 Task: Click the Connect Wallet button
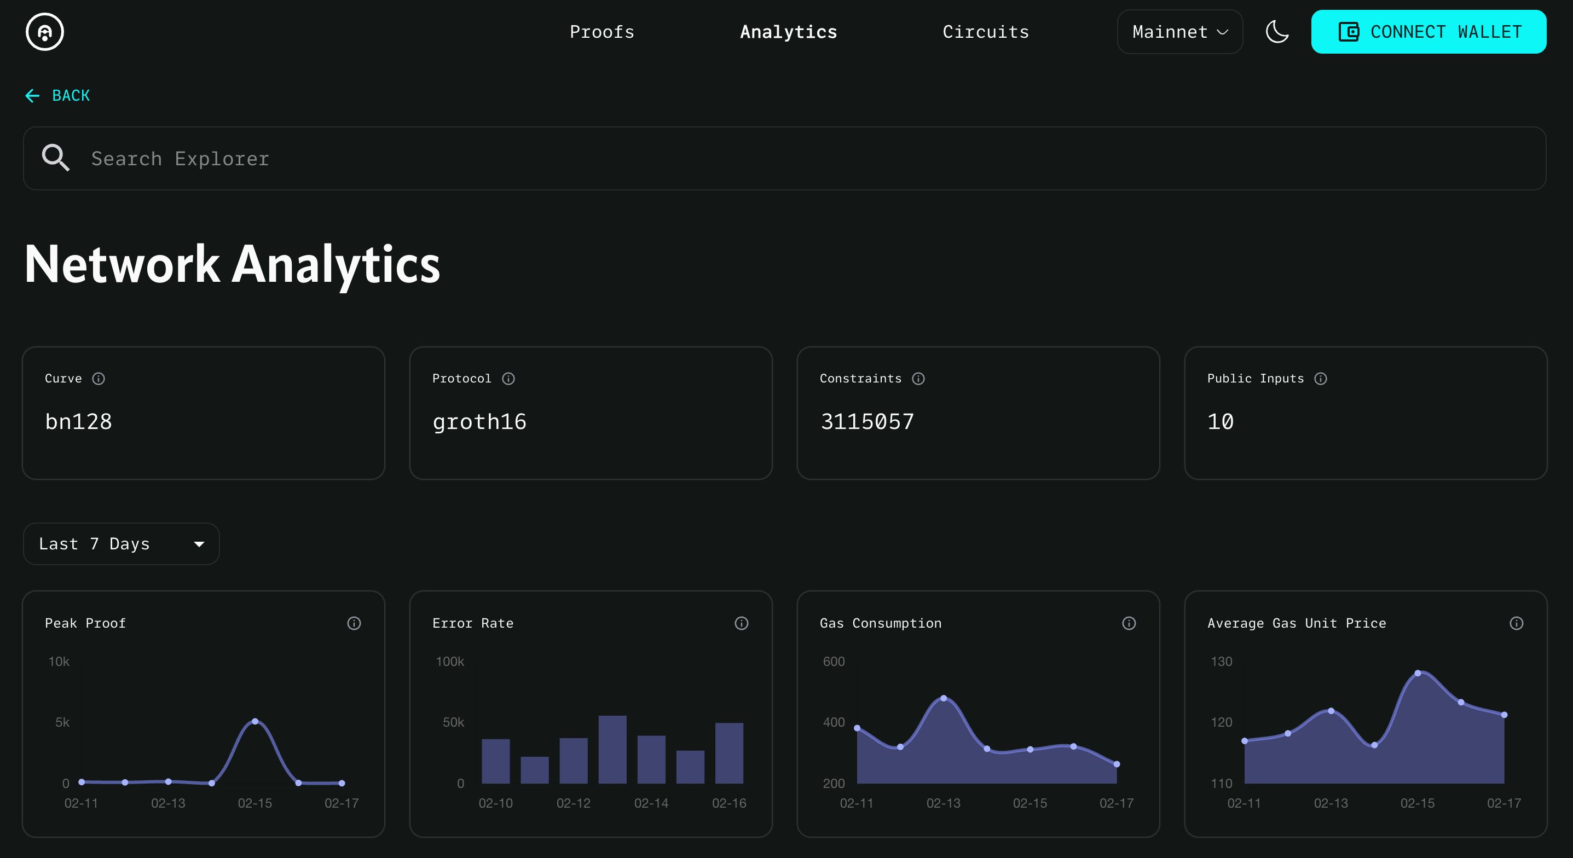click(1429, 32)
